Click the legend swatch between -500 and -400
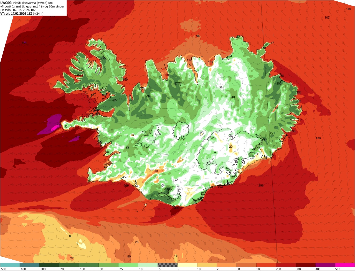The height and width of the screenshot is (271, 355). [x=10, y=265]
